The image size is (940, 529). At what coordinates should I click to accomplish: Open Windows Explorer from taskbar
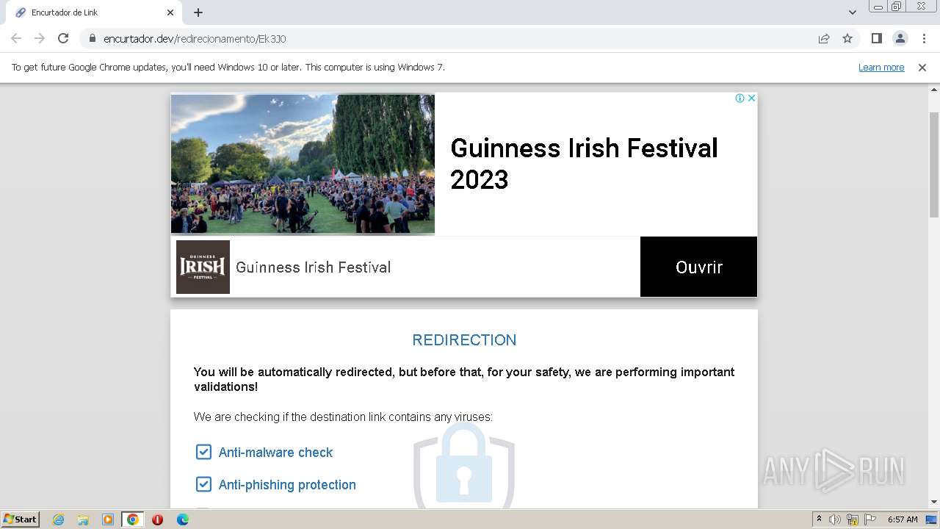click(x=83, y=519)
